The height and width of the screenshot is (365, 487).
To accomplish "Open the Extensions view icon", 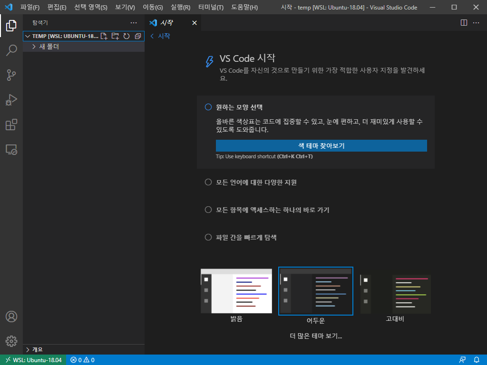I will [11, 125].
